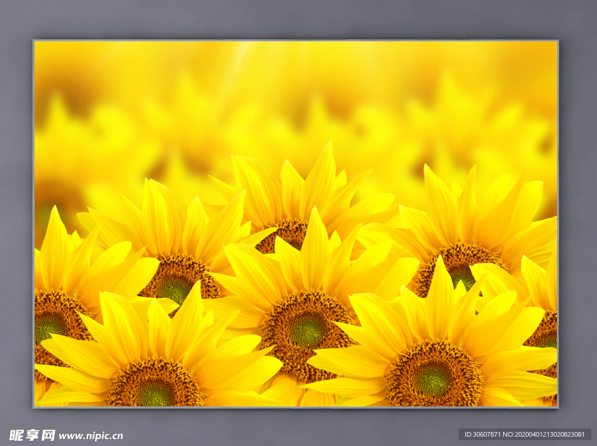Click the center sunflower's green-brown disk
The image size is (597, 446).
click(x=307, y=328)
